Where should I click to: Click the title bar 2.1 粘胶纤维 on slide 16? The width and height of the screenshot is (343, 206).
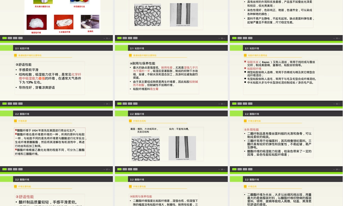[x=293, y=48]
